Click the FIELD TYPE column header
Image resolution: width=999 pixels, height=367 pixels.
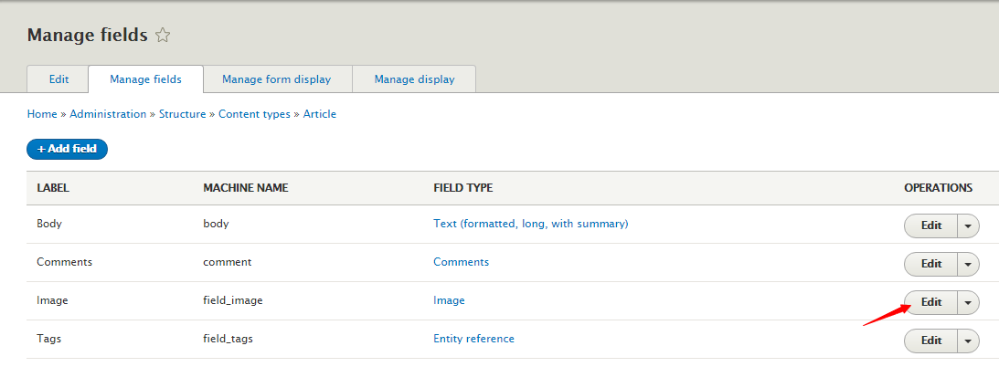(463, 188)
